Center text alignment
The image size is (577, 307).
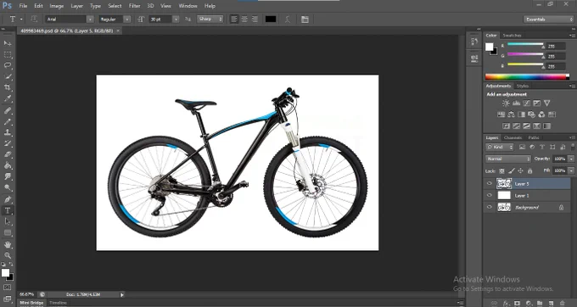tap(244, 20)
